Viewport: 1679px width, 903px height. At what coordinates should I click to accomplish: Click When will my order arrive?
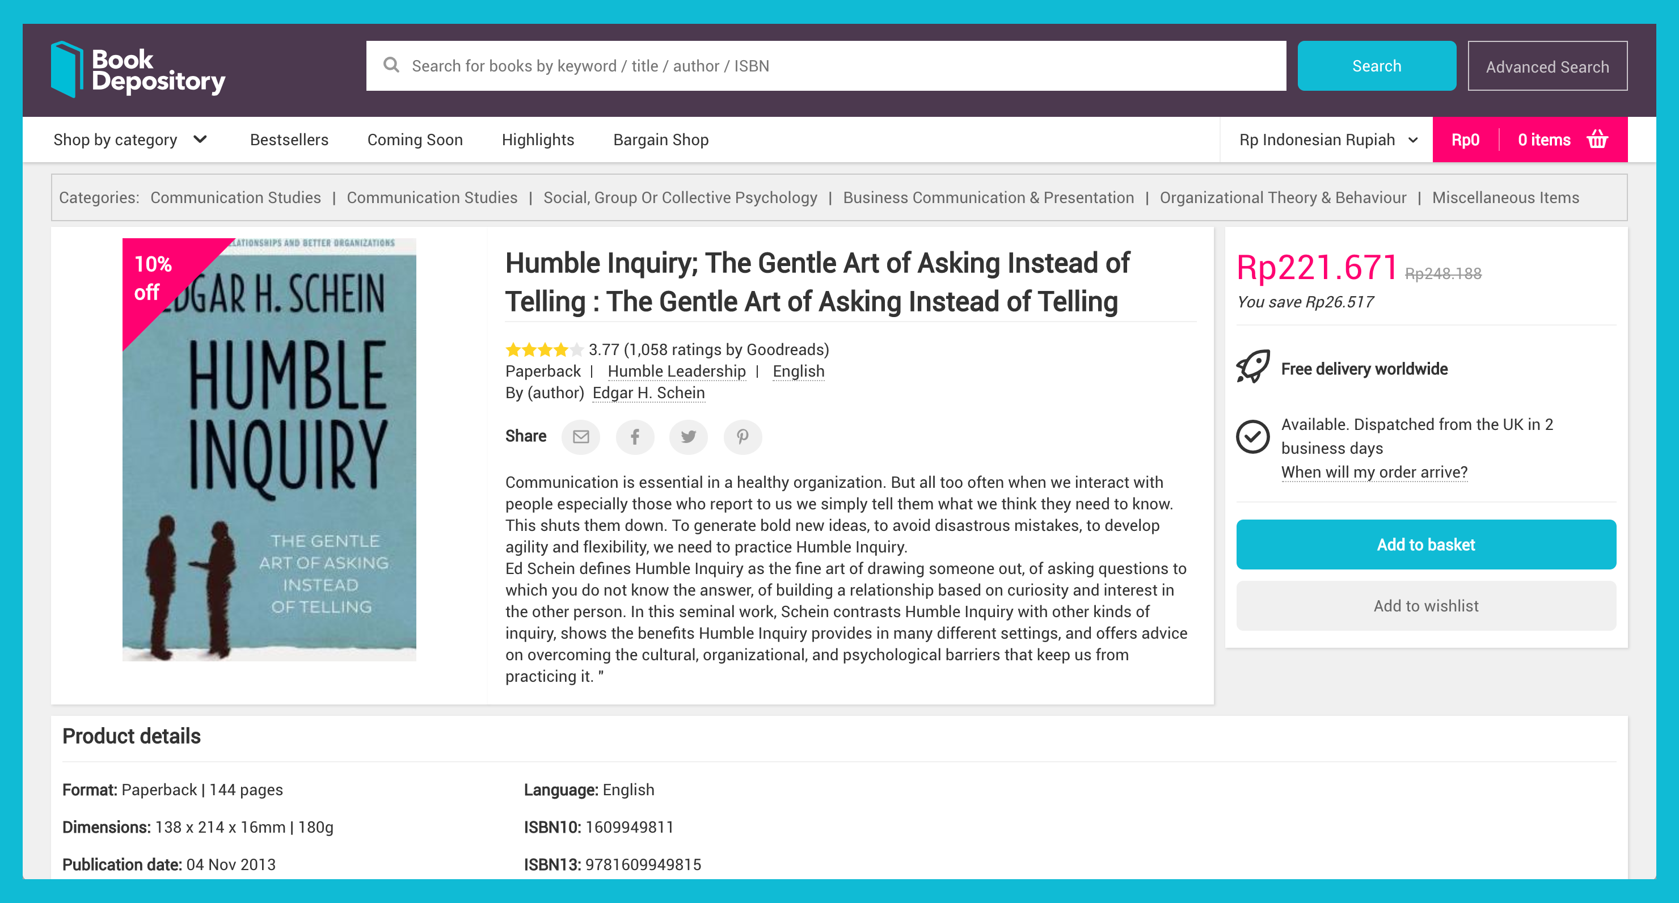tap(1374, 471)
